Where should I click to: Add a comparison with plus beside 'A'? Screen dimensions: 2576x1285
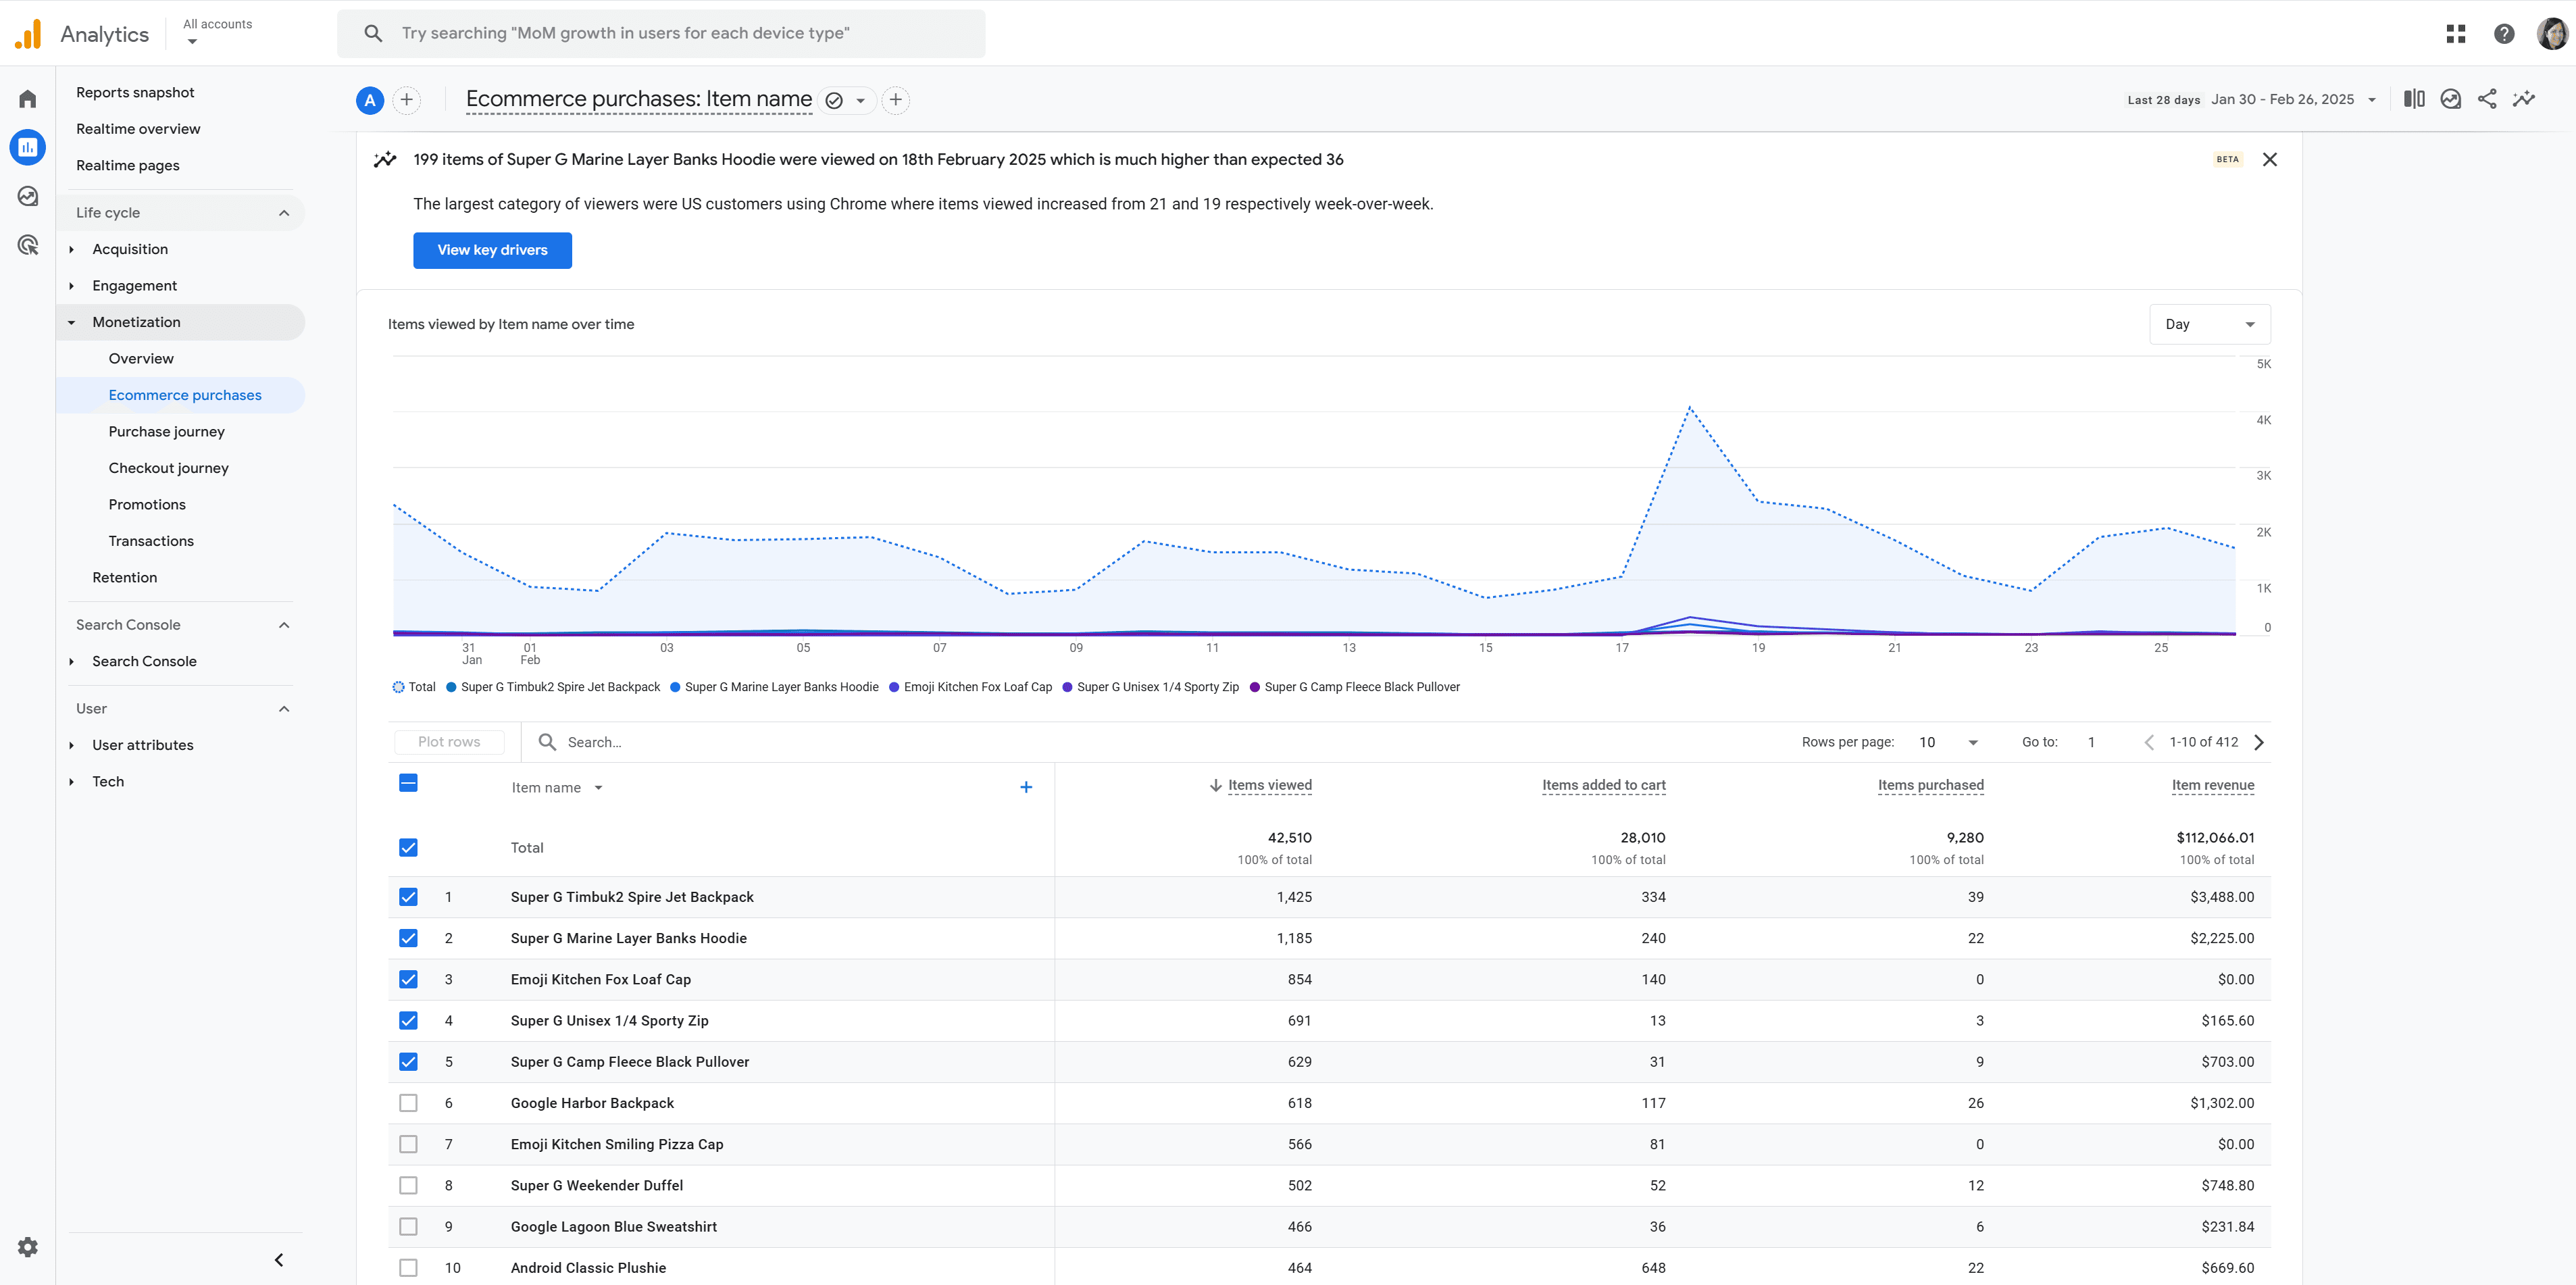(407, 100)
